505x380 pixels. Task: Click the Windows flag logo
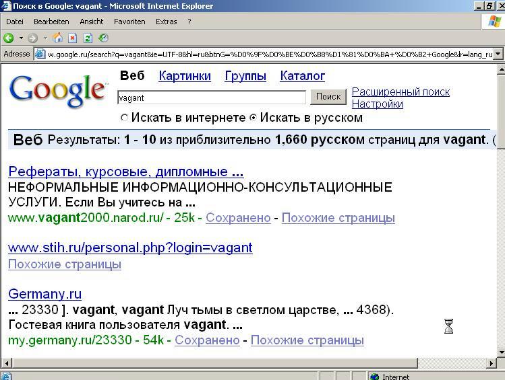point(495,22)
